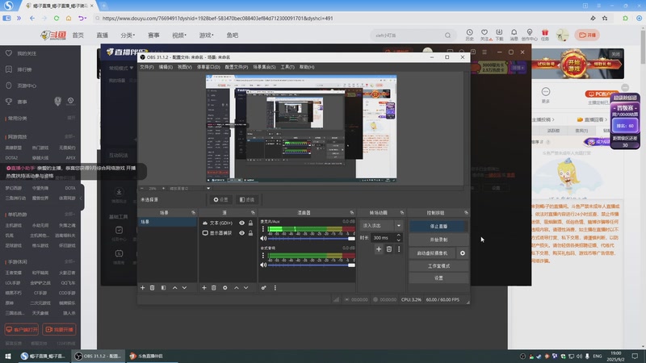Click the 开播 go live button in Douyu header
The image size is (646, 363).
coord(588,35)
